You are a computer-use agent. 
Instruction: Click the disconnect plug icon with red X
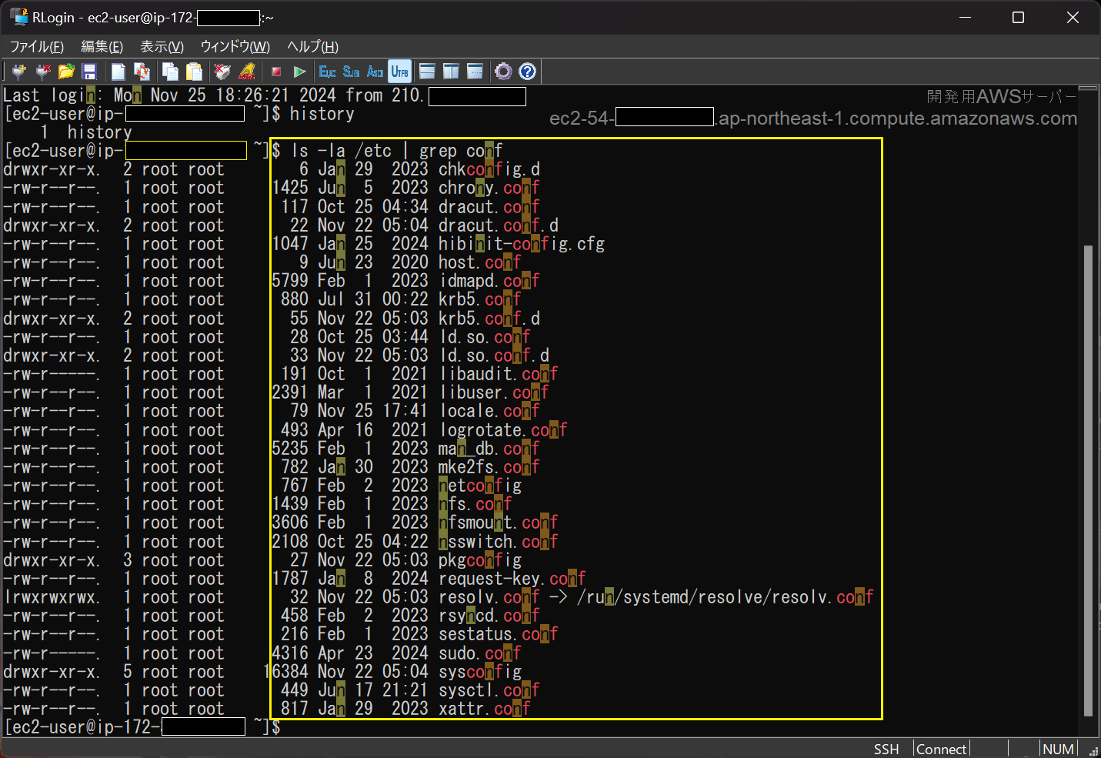(43, 72)
